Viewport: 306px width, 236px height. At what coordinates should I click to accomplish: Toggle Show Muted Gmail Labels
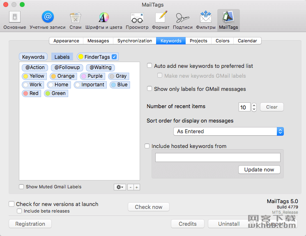point(21,187)
